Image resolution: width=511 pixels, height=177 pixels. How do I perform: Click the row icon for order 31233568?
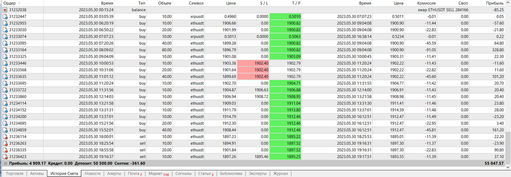[5, 70]
